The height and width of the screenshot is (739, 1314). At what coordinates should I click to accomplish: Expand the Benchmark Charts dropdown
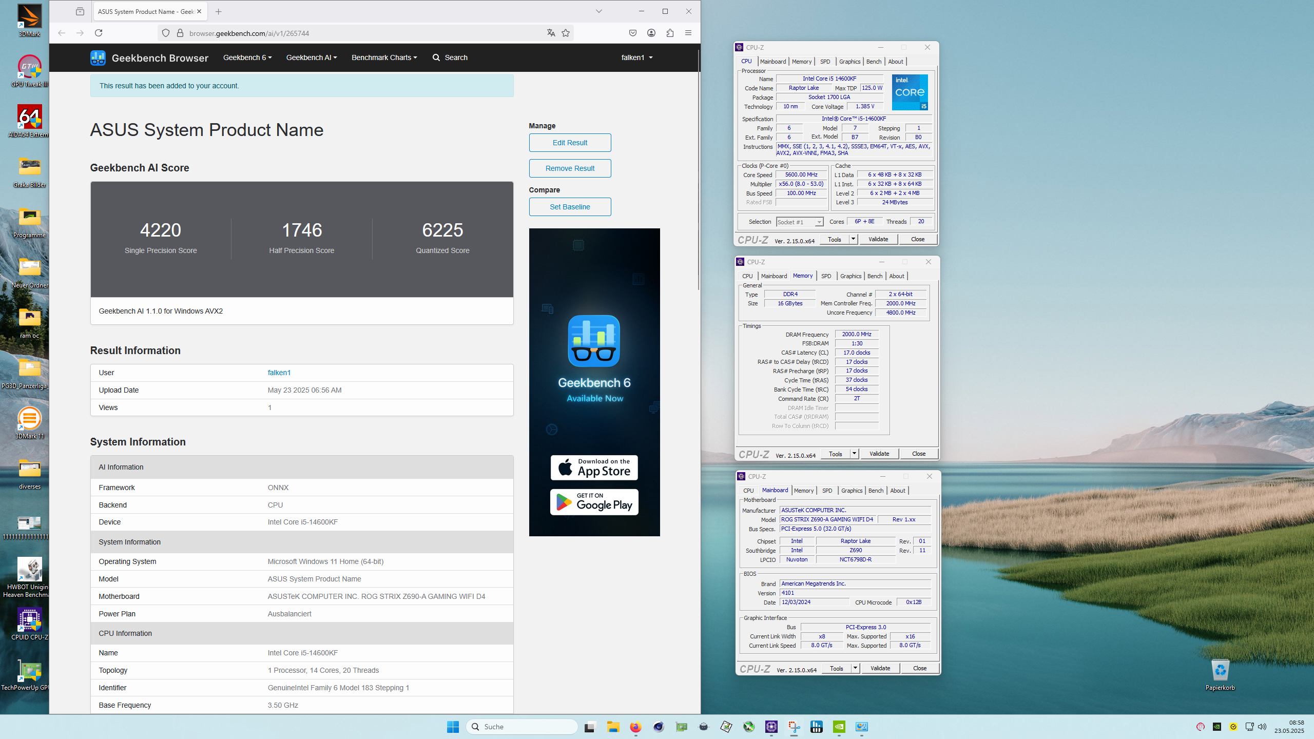384,57
